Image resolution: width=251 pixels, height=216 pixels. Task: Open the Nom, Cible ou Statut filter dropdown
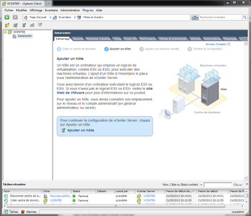tap(201, 185)
